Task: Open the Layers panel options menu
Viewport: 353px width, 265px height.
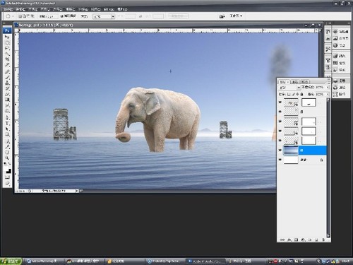Action: (328, 83)
